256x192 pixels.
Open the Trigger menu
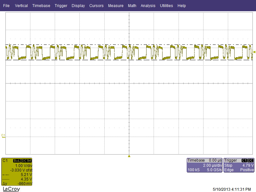click(x=61, y=6)
